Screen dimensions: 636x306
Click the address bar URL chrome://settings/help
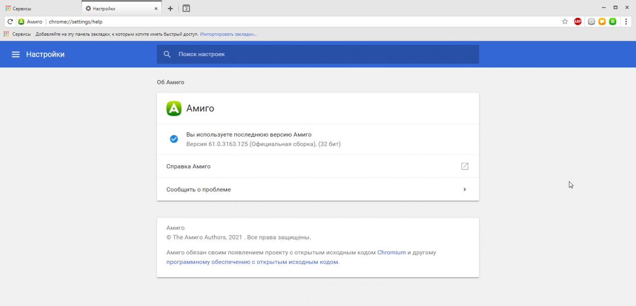tap(76, 22)
